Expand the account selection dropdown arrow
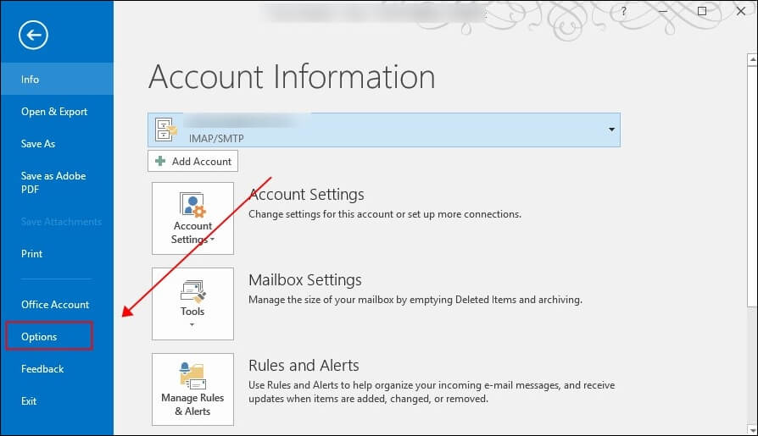 (x=610, y=130)
